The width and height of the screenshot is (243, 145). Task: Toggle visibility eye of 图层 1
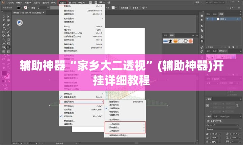point(207,19)
